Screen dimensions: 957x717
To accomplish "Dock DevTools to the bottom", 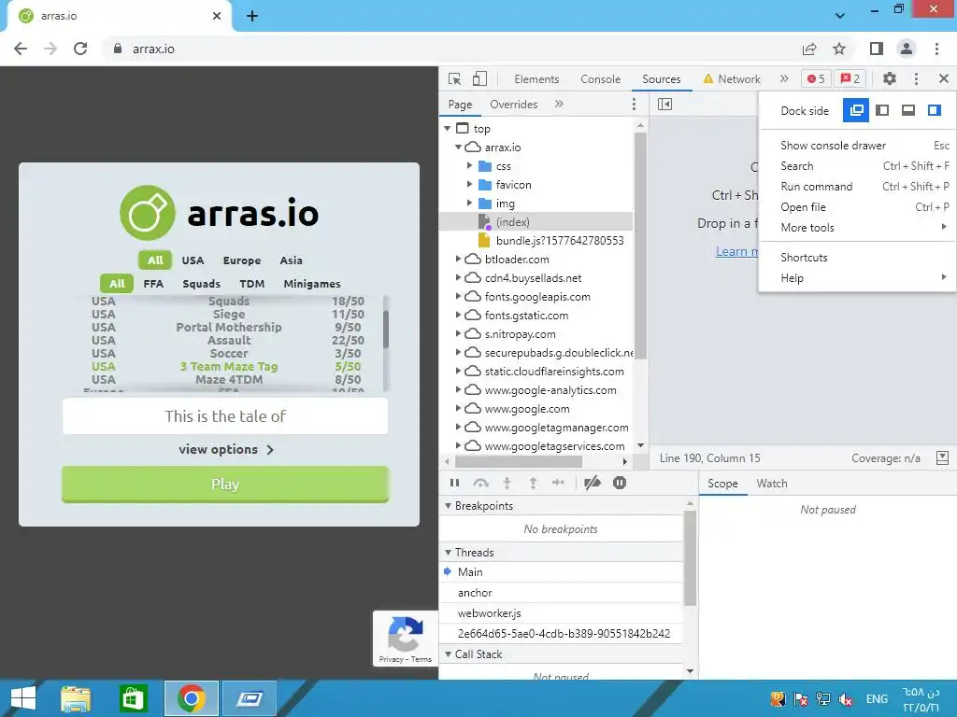I will point(908,110).
